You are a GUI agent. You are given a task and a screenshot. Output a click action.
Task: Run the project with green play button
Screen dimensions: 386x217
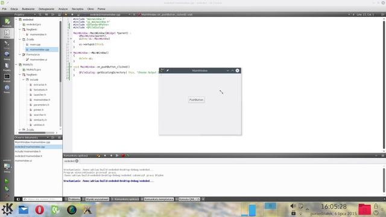(x=7, y=181)
